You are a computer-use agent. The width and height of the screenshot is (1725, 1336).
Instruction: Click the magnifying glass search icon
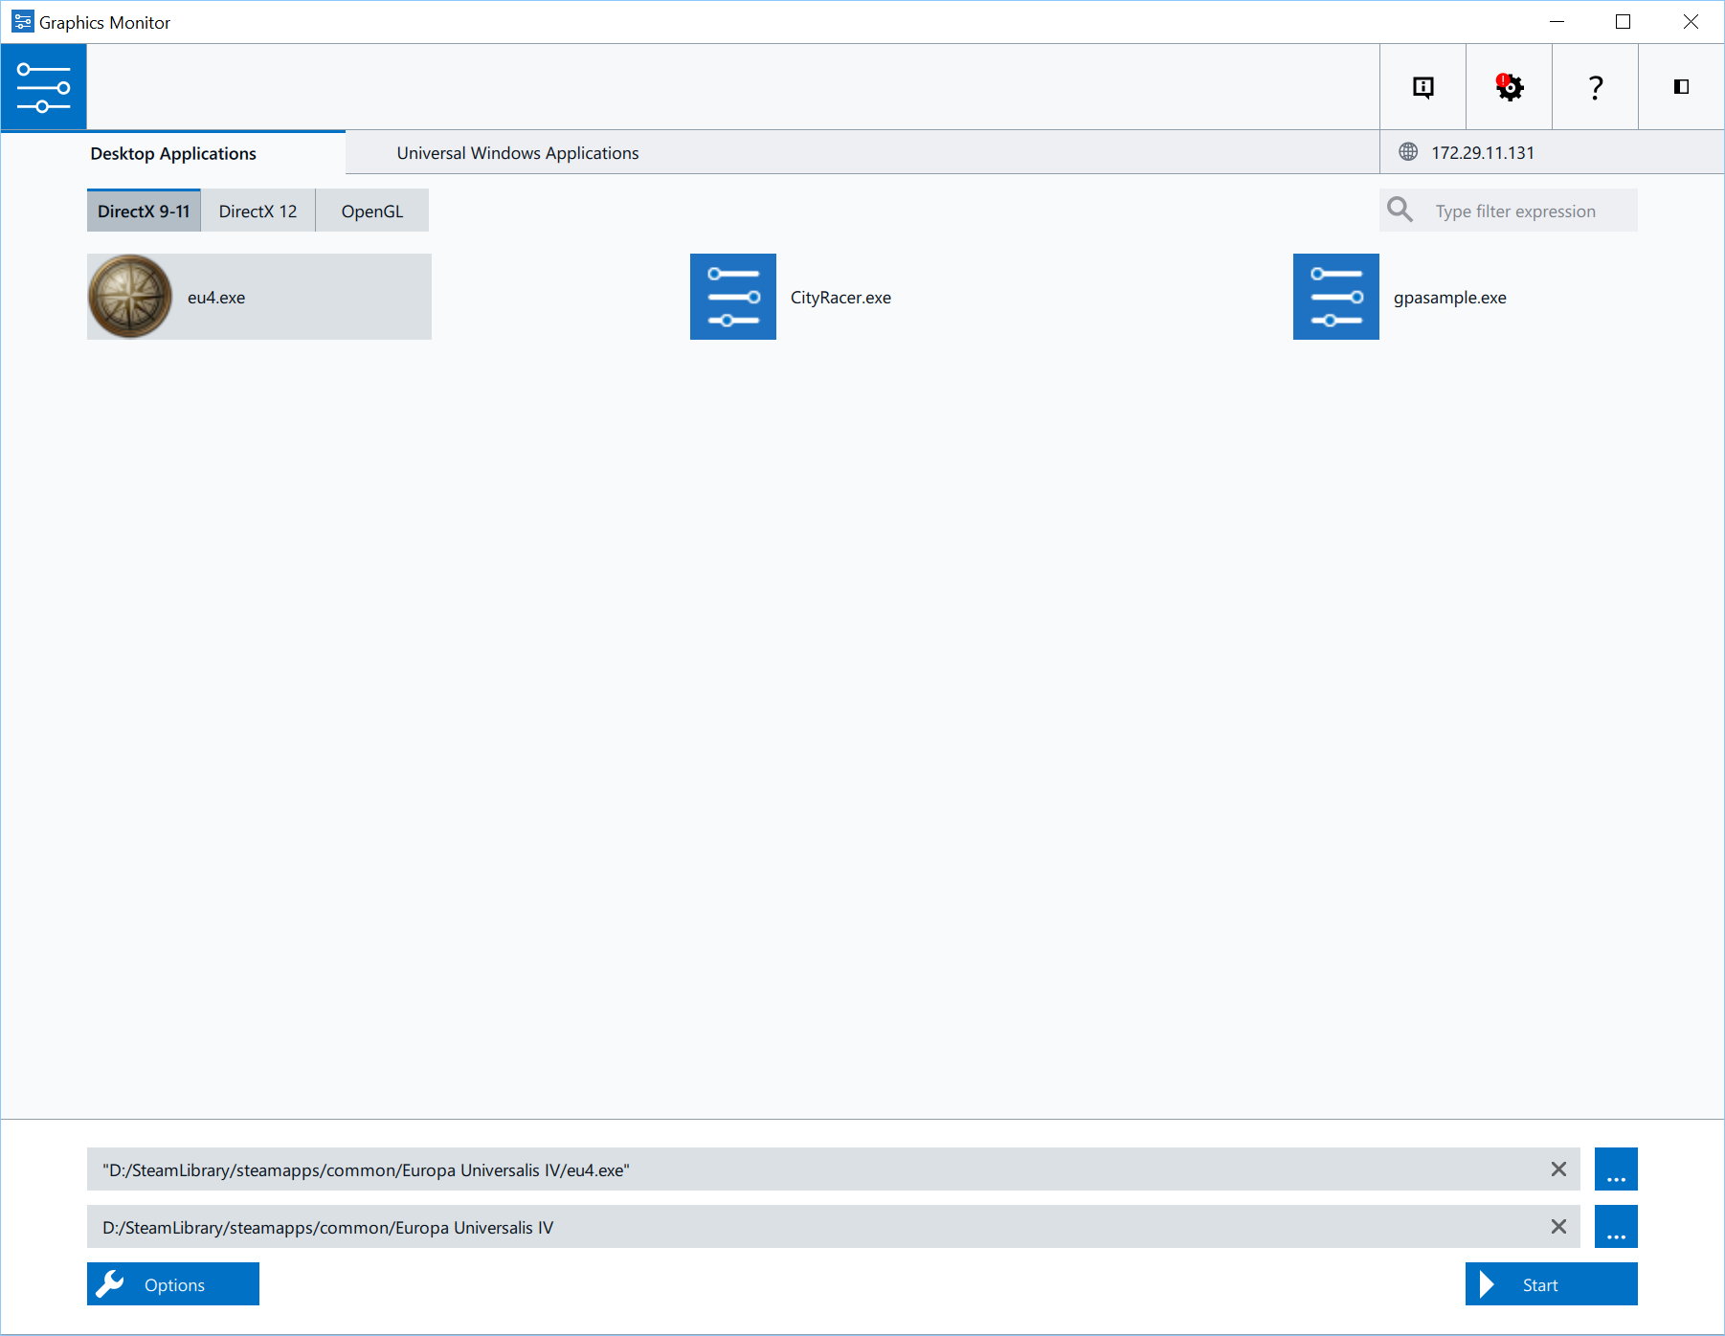click(1400, 210)
